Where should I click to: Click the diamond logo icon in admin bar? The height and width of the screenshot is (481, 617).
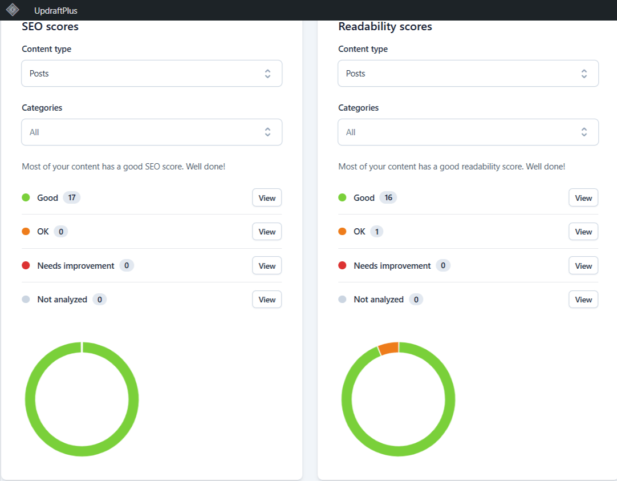click(13, 10)
